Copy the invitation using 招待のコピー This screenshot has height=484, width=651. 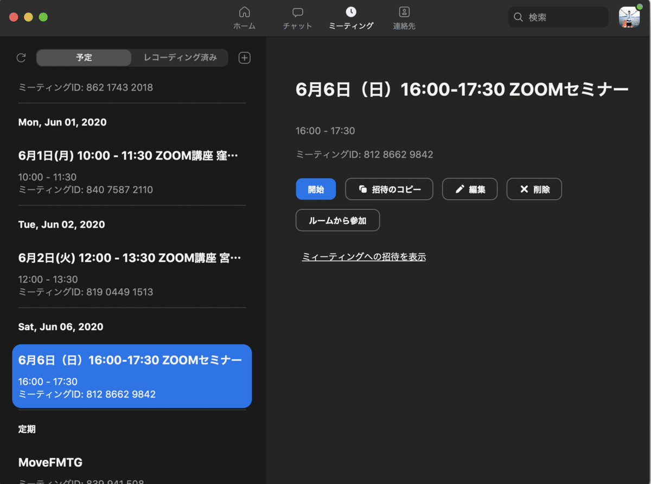click(389, 189)
